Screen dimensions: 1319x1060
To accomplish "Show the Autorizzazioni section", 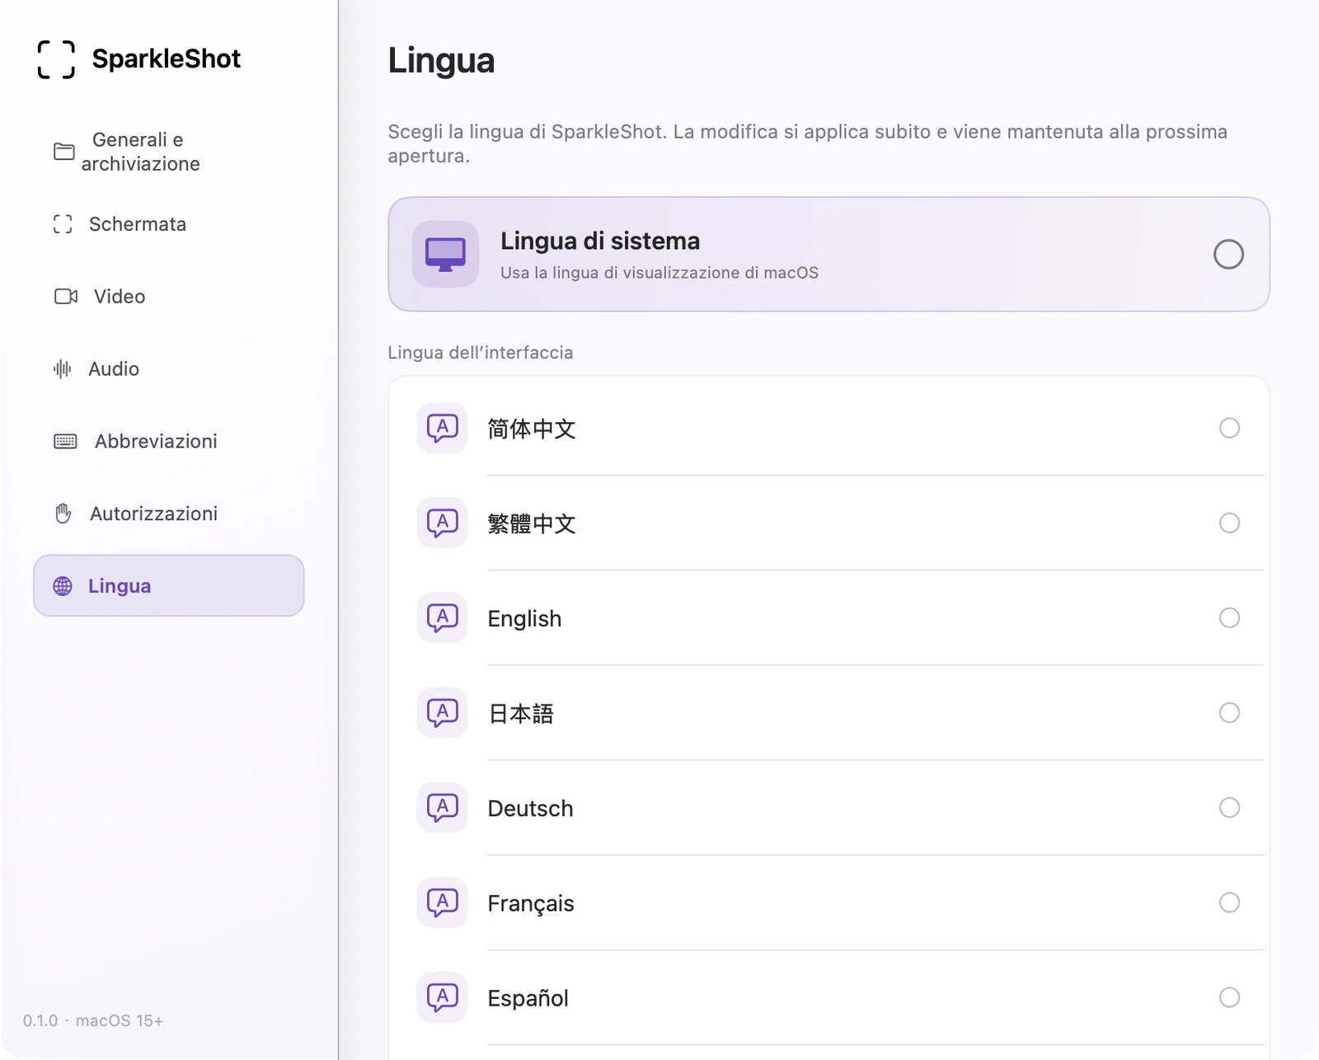I will pyautogui.click(x=169, y=514).
